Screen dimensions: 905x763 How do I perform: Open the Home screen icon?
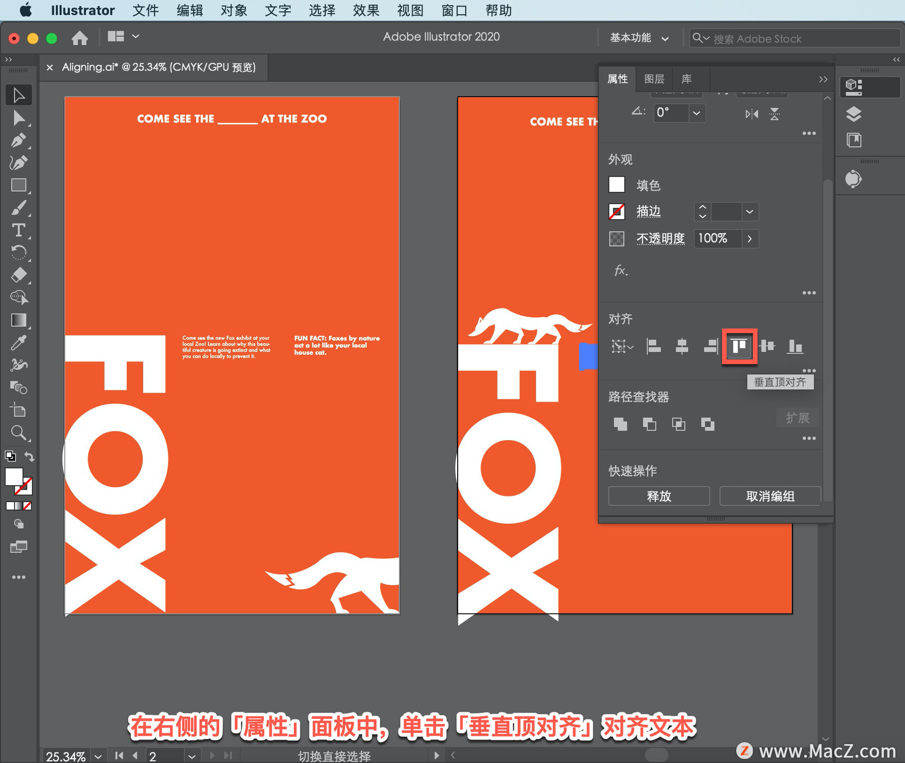coord(80,38)
